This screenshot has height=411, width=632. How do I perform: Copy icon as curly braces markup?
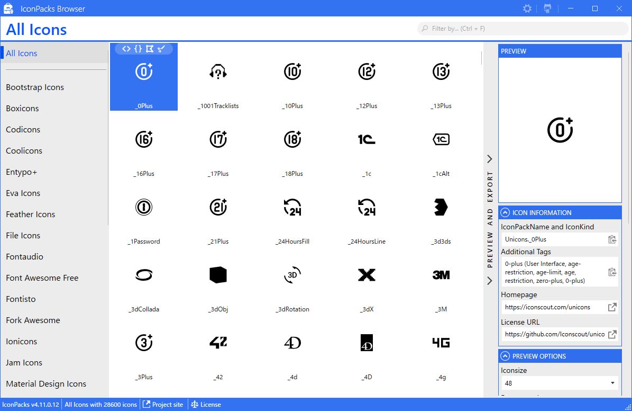138,49
